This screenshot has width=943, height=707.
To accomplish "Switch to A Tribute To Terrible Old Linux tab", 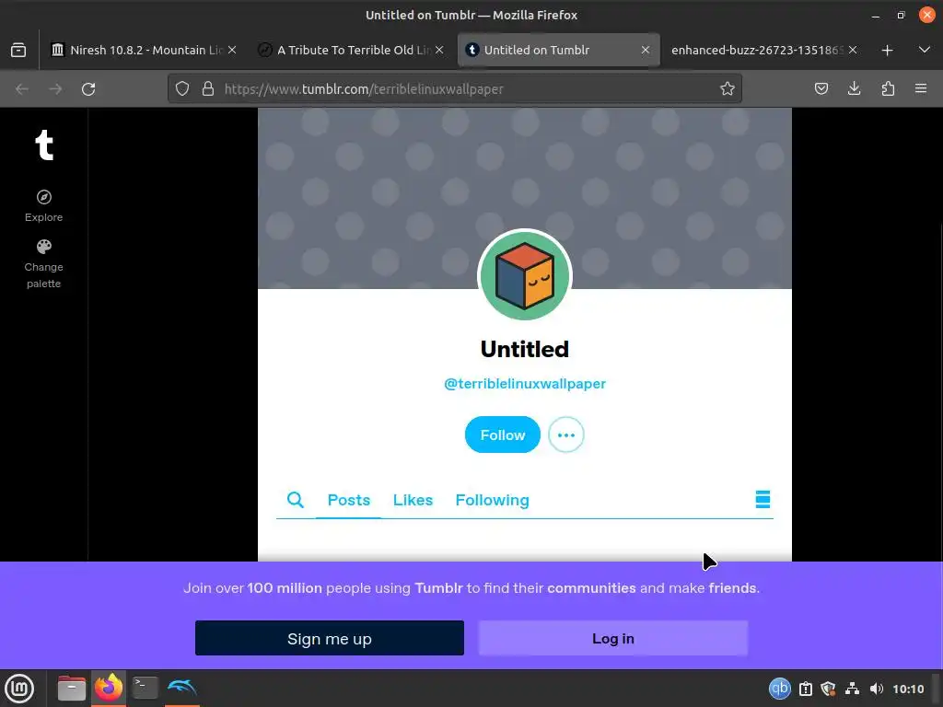I will 352,50.
